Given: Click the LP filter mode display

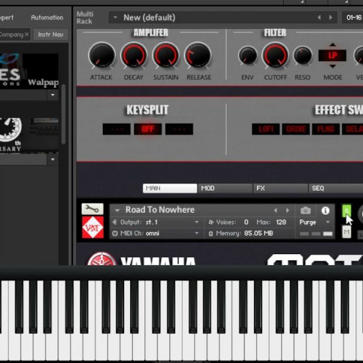Looking at the screenshot, I should (332, 55).
